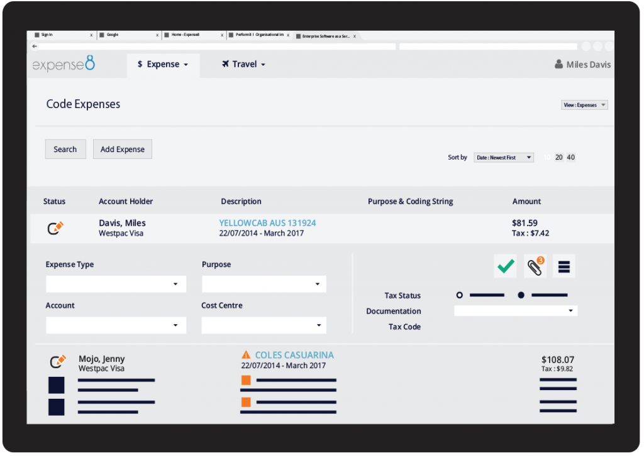Select the right Tax Status radio button
Image resolution: width=644 pixels, height=456 pixels.
point(521,295)
